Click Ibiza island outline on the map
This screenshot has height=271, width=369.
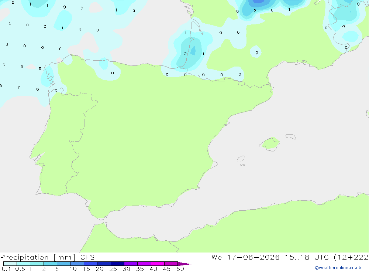tap(241, 159)
